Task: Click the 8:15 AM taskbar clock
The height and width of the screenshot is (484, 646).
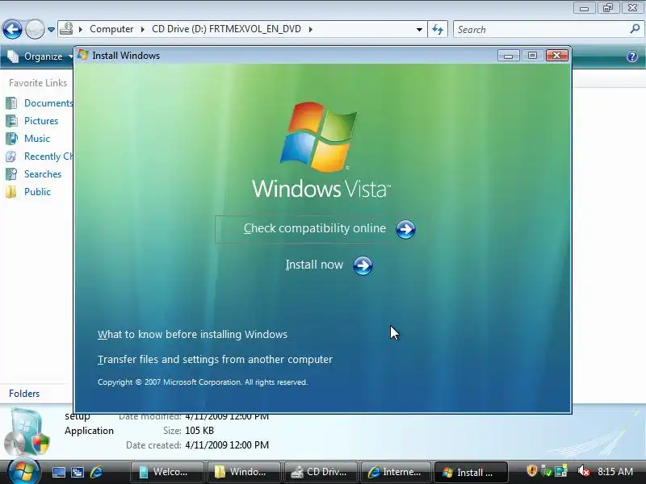Action: click(615, 472)
